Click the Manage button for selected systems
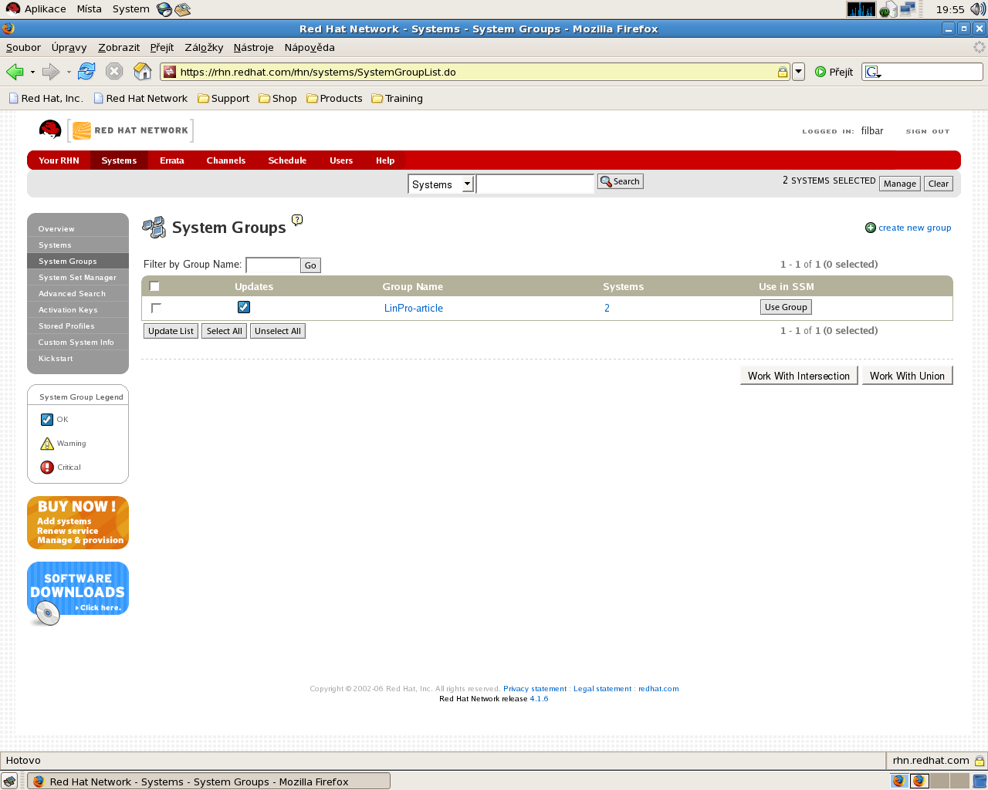Screen dimensions: 988x790 pos(900,184)
